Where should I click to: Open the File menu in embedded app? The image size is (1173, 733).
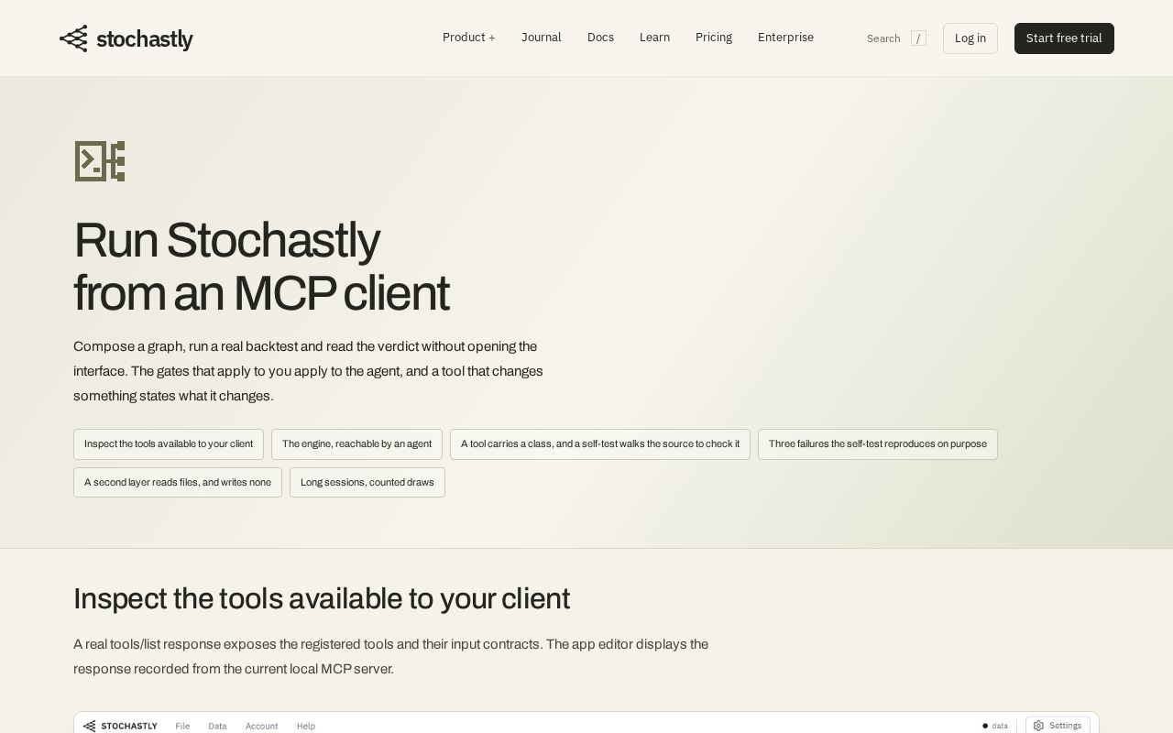click(182, 726)
